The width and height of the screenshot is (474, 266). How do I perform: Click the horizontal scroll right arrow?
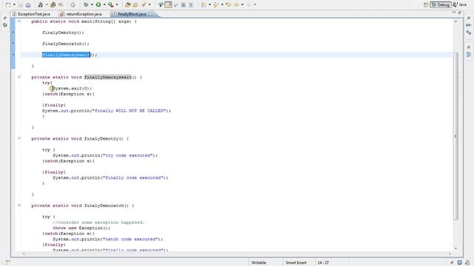pos(450,253)
